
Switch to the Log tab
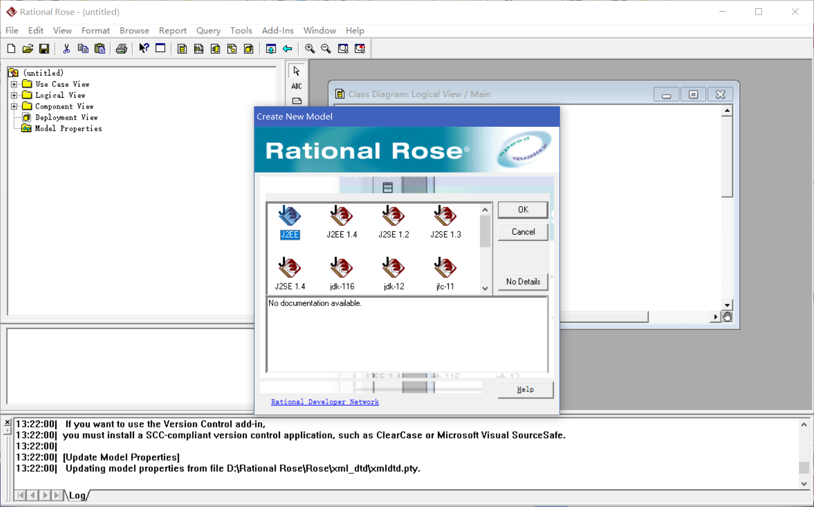(77, 495)
